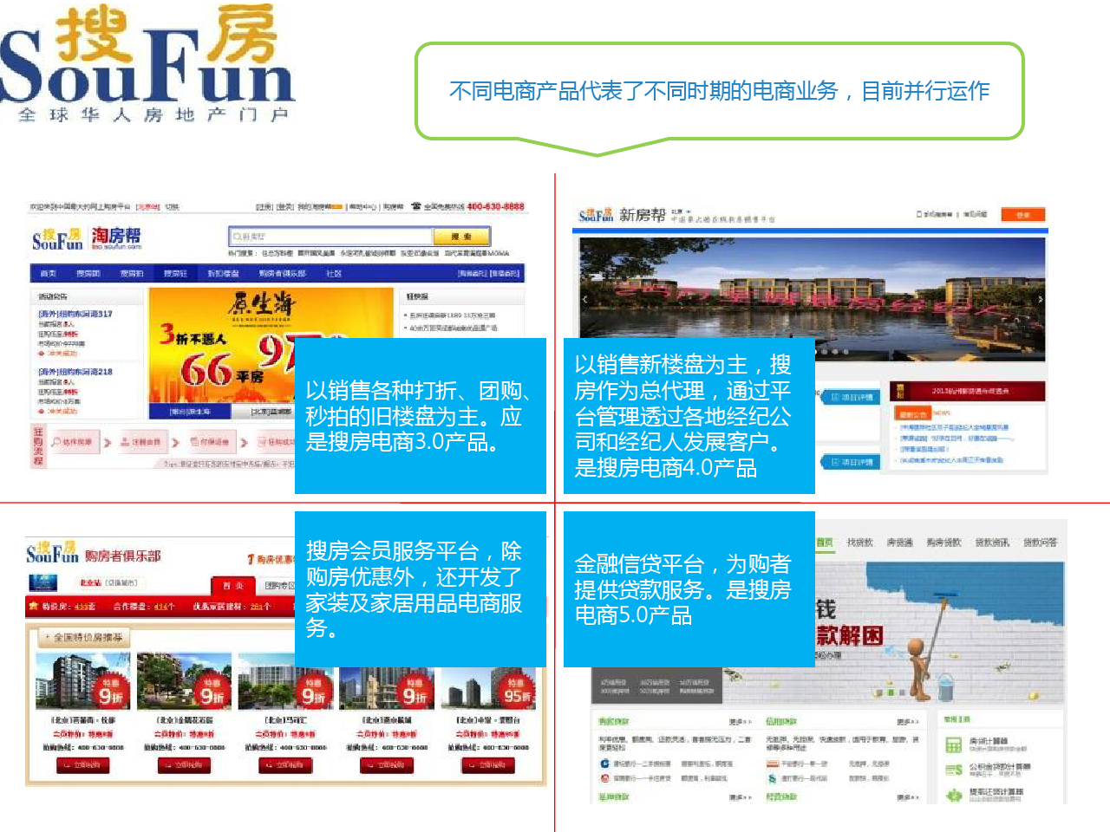
Task: Open the 2013 red announcement banner on 新房帮
Action: pyautogui.click(x=967, y=391)
